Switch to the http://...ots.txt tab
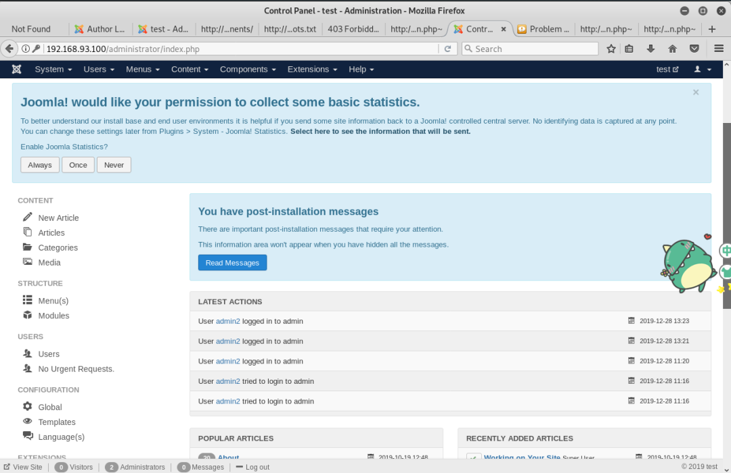 click(290, 29)
